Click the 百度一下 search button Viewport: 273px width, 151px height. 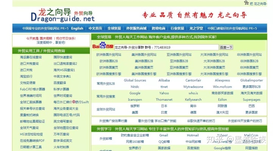click(x=226, y=47)
